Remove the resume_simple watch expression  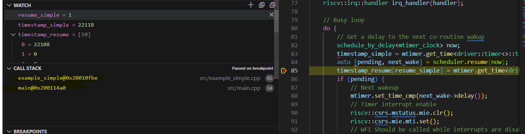click(271, 15)
